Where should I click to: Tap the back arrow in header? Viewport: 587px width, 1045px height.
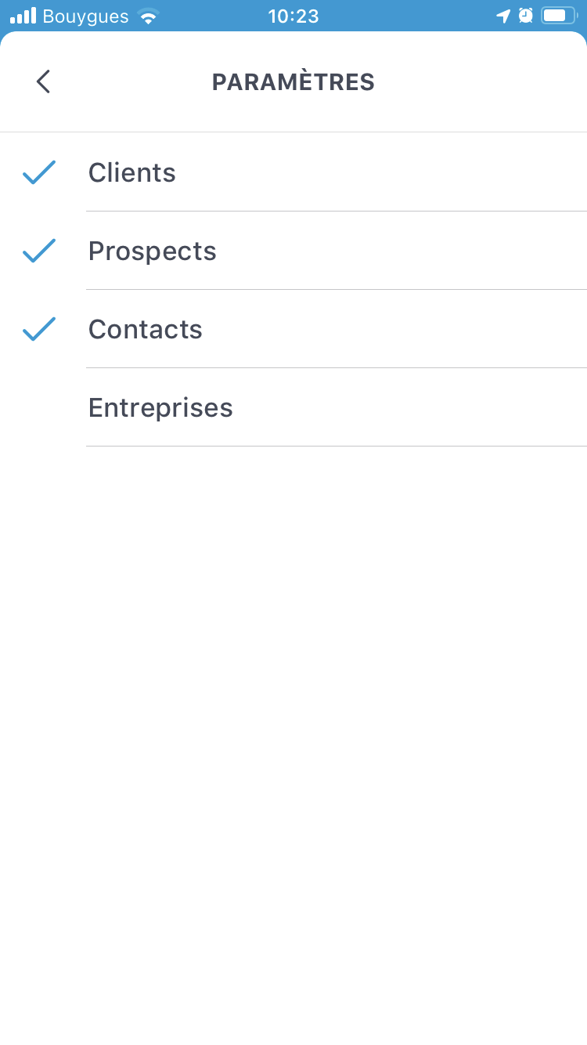43,81
